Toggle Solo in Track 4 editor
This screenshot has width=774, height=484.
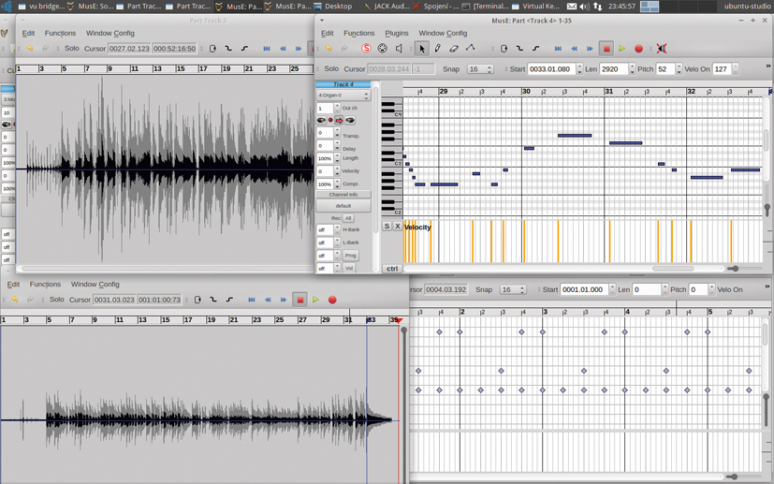331,68
